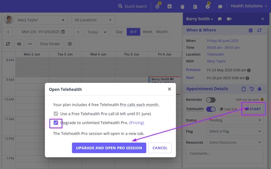Click the Telehealth location link
The image size is (271, 169).
coord(215,54)
